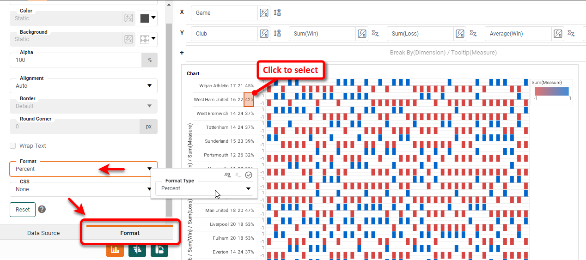Open the Alignment dropdown set to Auto
This screenshot has height=260, width=586.
84,86
